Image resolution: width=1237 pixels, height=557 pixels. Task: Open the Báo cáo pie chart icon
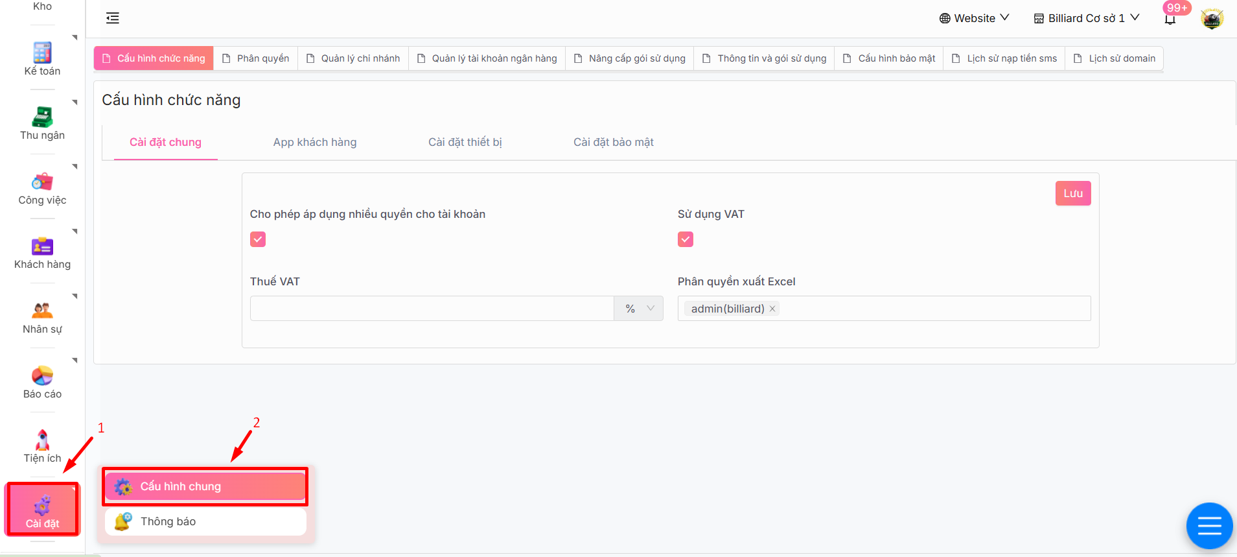click(x=42, y=375)
